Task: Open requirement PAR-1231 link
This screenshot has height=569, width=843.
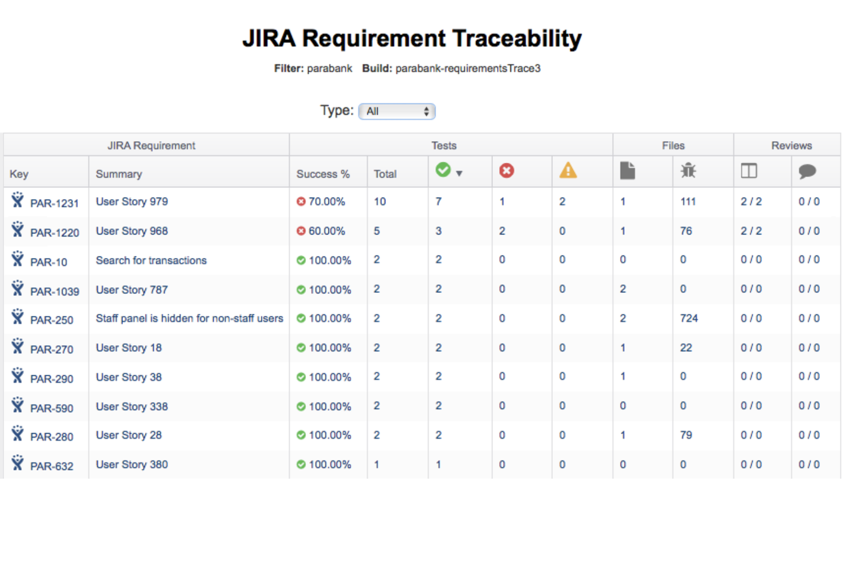Action: tap(54, 203)
